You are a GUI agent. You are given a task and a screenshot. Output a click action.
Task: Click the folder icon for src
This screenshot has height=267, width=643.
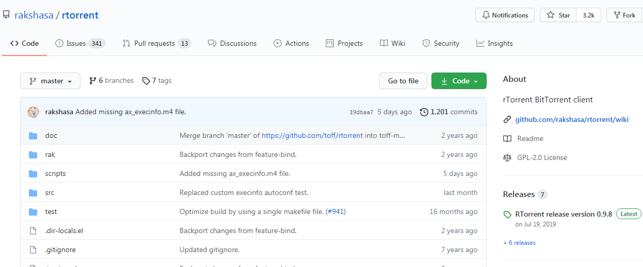[33, 193]
